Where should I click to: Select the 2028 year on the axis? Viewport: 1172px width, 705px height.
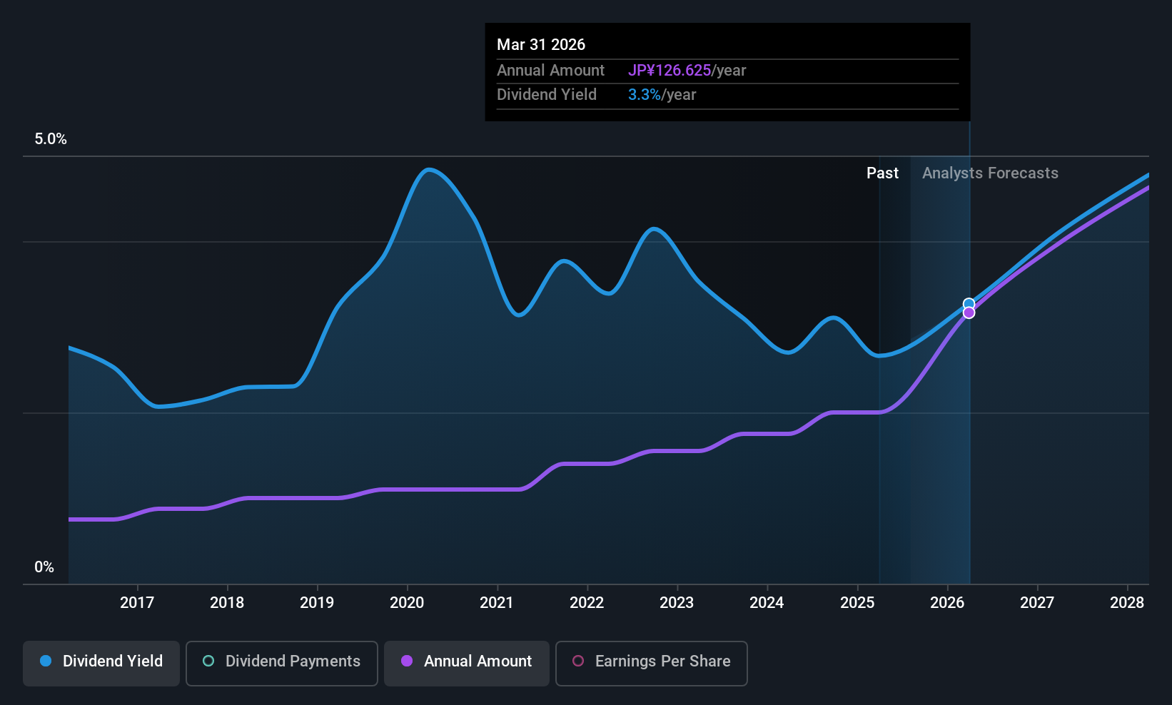[x=1127, y=603]
